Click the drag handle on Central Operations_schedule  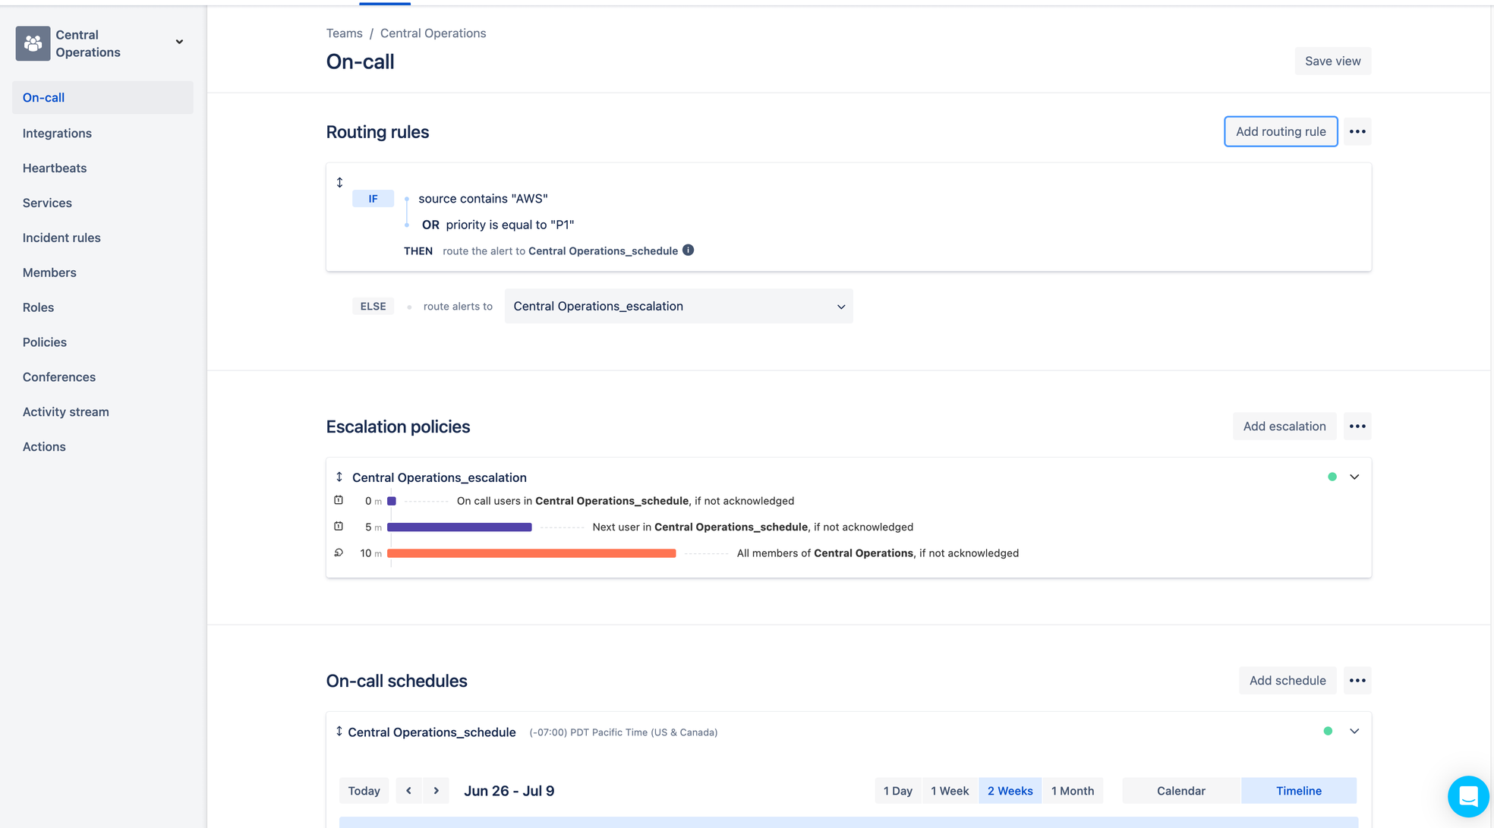(339, 731)
